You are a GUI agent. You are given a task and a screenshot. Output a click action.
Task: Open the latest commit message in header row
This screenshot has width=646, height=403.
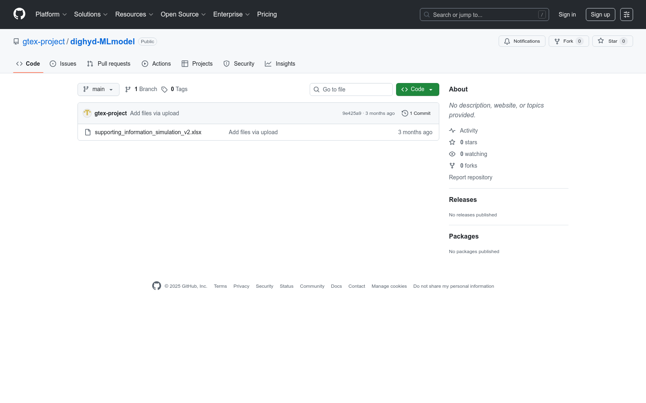(x=155, y=113)
